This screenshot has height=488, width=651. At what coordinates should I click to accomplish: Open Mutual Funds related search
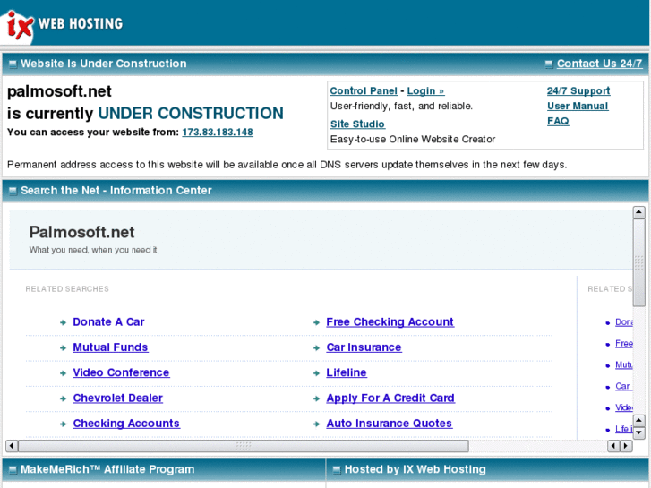(110, 347)
